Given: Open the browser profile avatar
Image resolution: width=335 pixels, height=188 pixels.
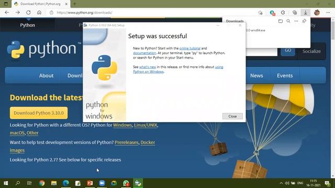Looking at the screenshot, I should click(317, 13).
